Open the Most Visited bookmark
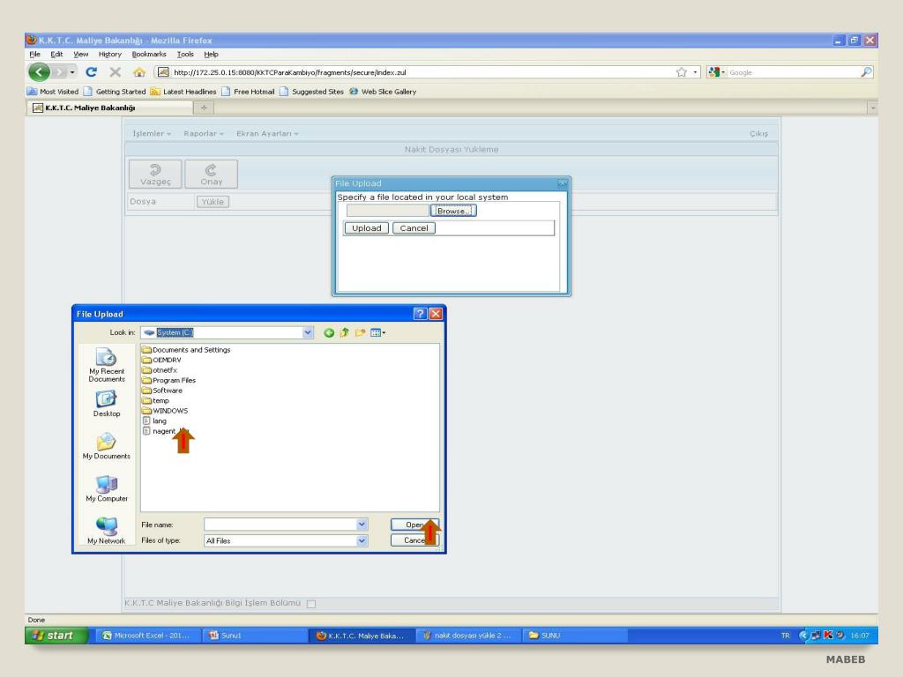This screenshot has width=903, height=677. (x=53, y=92)
